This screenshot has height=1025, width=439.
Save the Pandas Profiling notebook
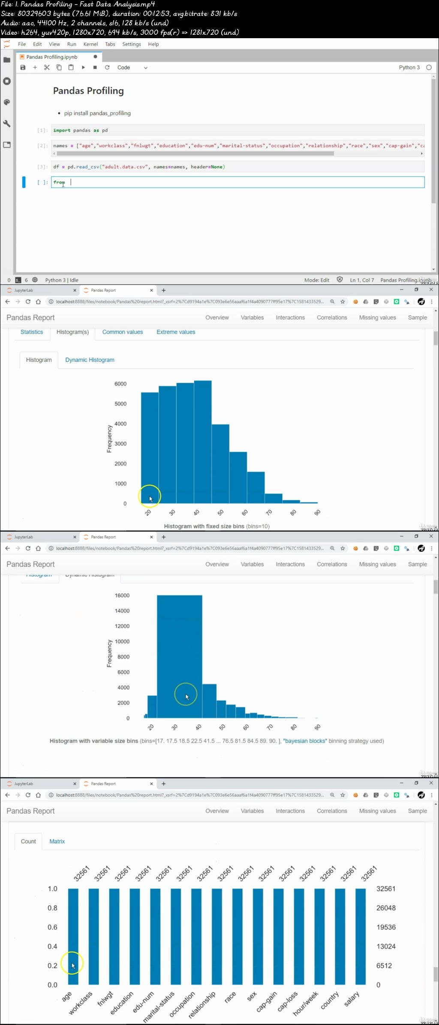click(23, 67)
